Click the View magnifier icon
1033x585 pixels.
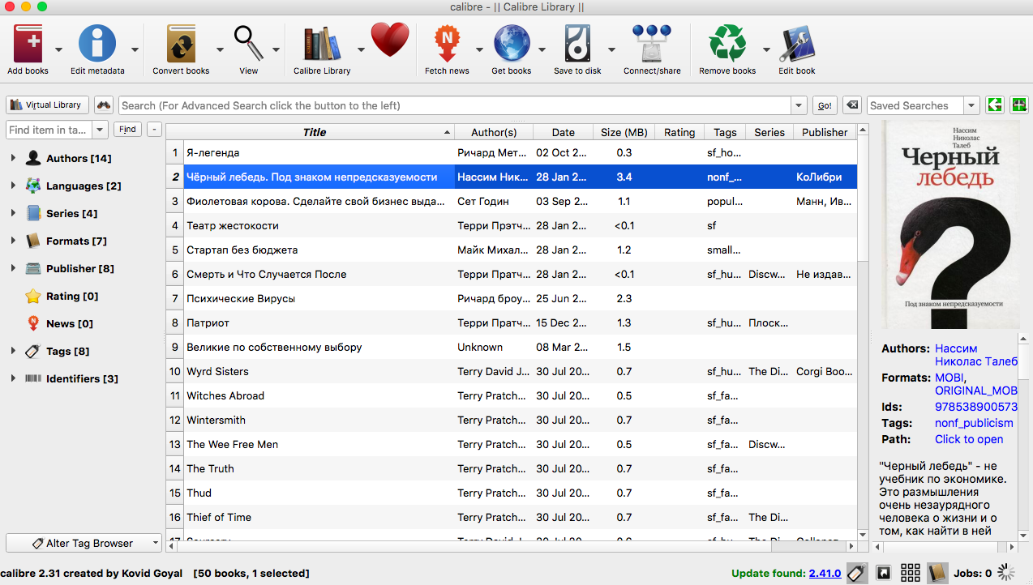click(249, 43)
